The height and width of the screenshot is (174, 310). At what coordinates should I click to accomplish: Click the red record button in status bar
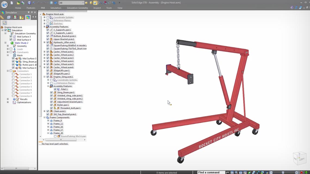(x=301, y=172)
